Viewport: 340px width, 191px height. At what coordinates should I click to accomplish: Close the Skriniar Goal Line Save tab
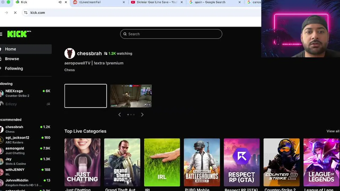[181, 2]
